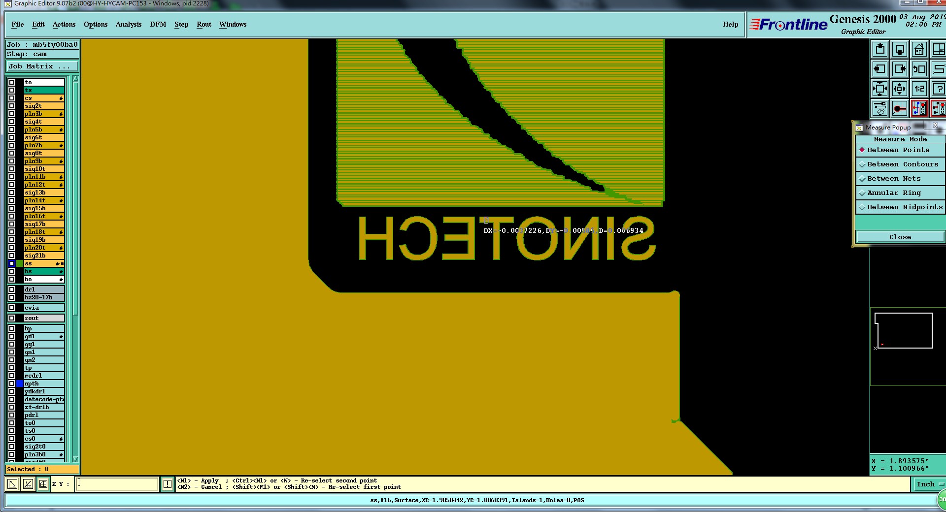This screenshot has width=946, height=512.
Task: Select Between Nets measure mode
Action: [x=900, y=178]
